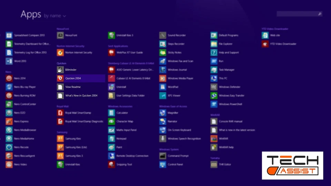Open the Help and Support icon
Viewport: 331px width, 186px height.
pos(214,52)
